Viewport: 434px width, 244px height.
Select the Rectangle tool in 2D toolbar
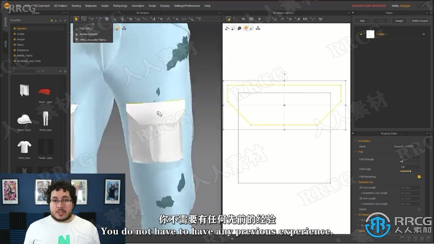[251, 19]
